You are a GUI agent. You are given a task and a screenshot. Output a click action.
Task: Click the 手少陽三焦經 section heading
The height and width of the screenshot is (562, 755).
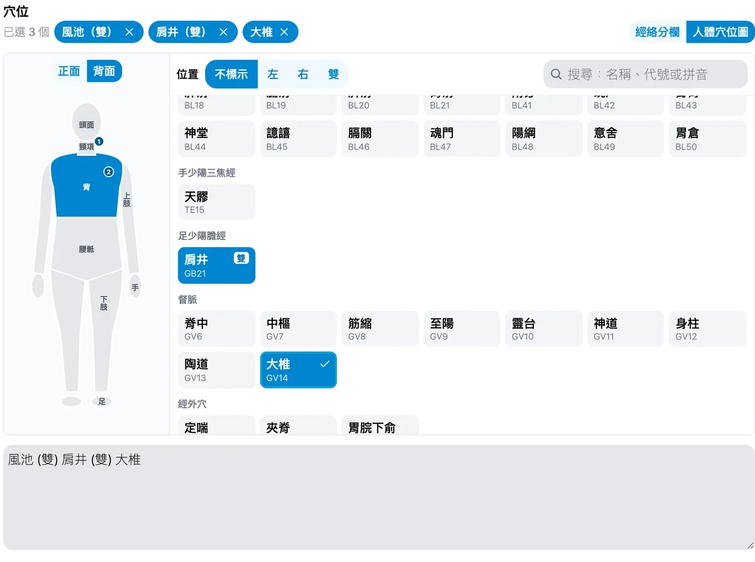click(x=207, y=173)
